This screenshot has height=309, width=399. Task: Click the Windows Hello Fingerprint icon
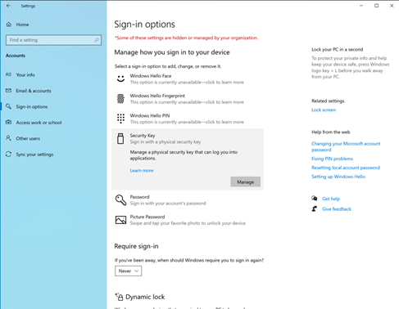tap(120, 99)
